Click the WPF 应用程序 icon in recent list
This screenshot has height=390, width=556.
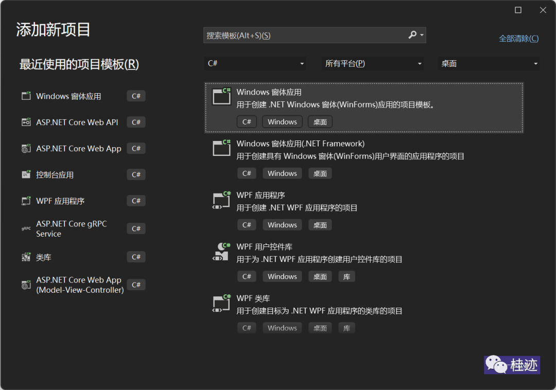pos(26,201)
